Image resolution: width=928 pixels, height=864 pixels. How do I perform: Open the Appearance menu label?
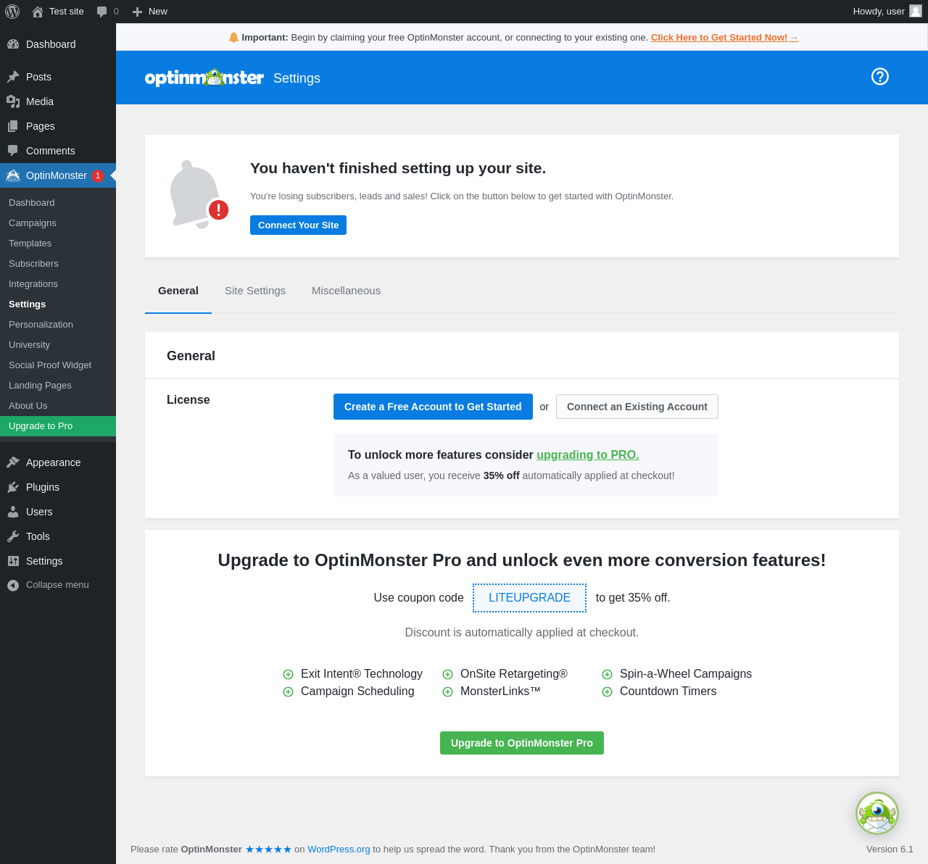point(53,462)
